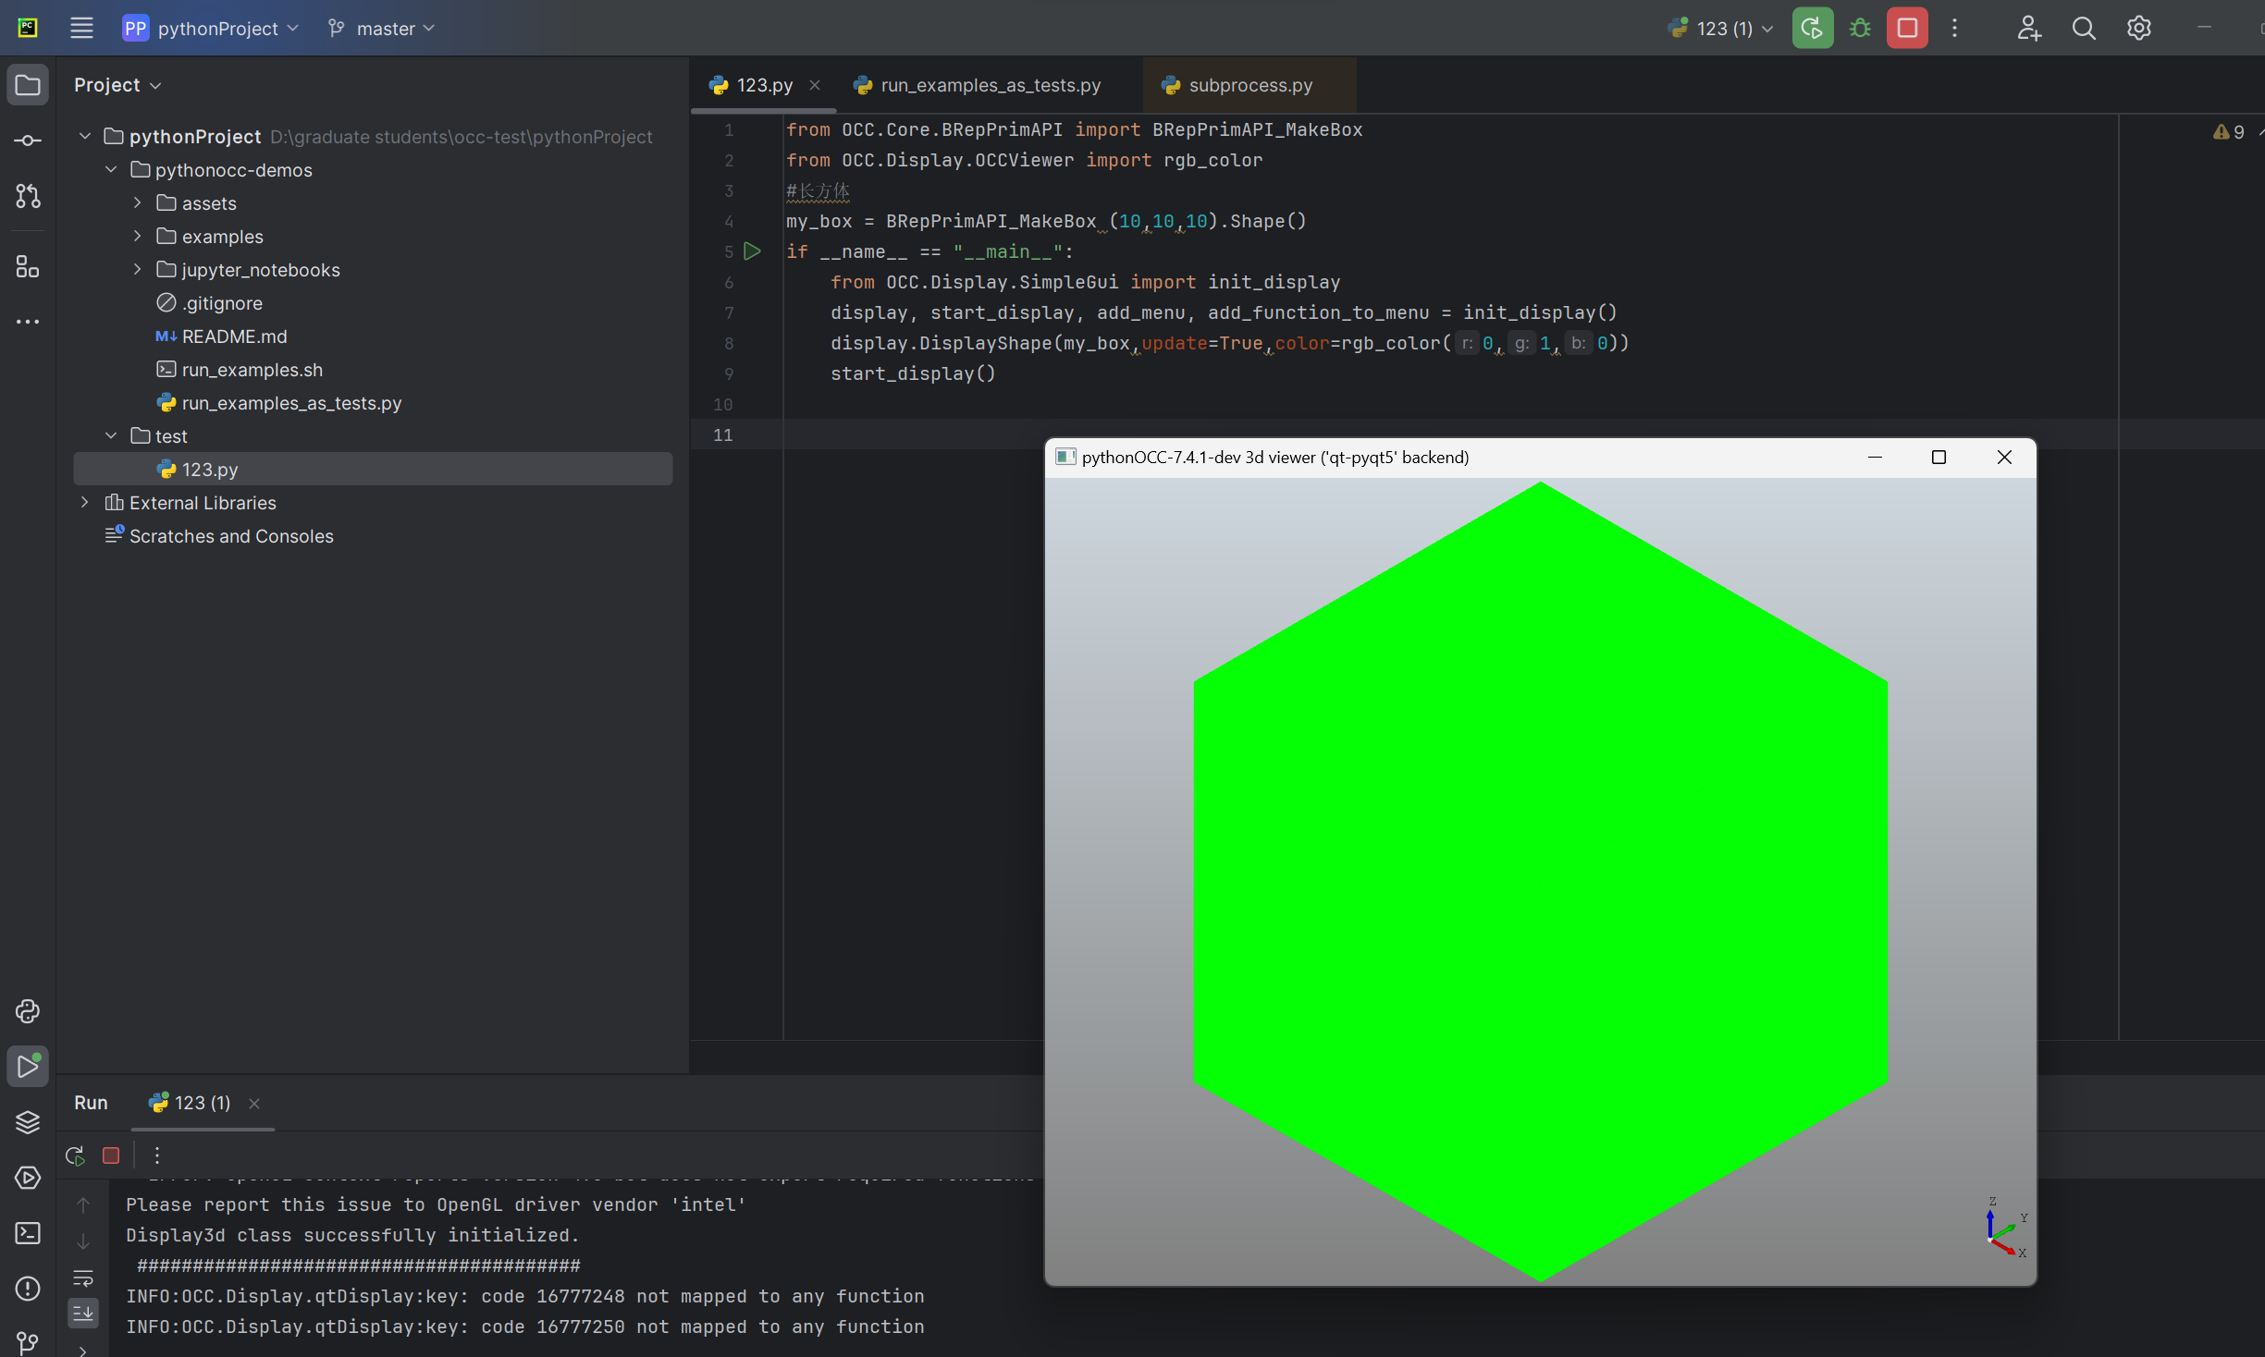Open the Project view dropdown
2265x1357 pixels.
[117, 85]
